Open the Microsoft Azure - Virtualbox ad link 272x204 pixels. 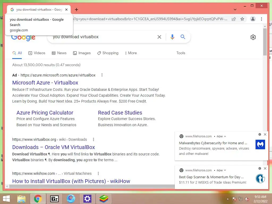[x=45, y=83]
